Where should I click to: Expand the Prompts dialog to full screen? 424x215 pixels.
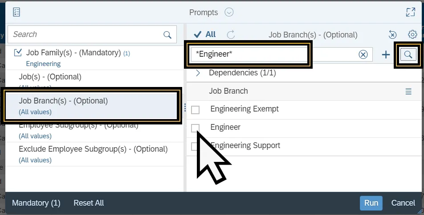pyautogui.click(x=410, y=12)
